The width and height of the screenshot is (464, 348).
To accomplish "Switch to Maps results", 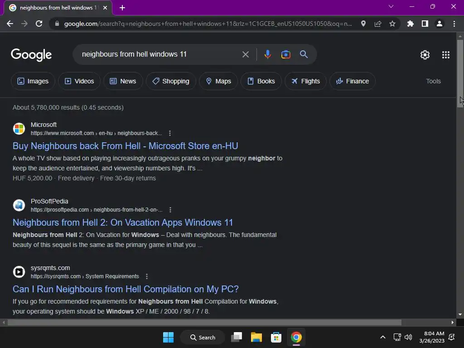I will click(x=218, y=81).
